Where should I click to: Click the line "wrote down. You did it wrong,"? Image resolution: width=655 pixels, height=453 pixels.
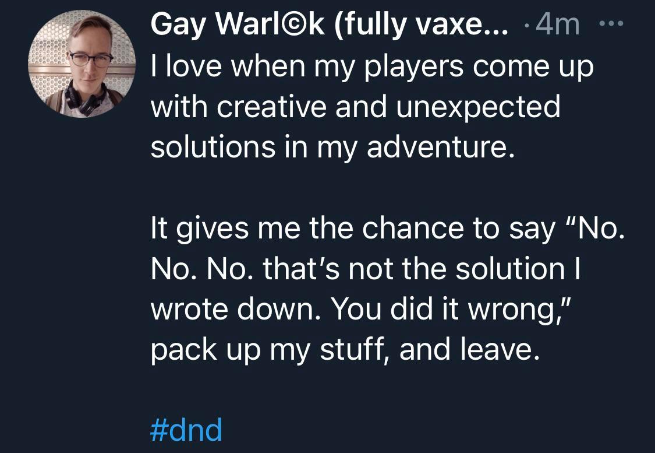point(362,309)
